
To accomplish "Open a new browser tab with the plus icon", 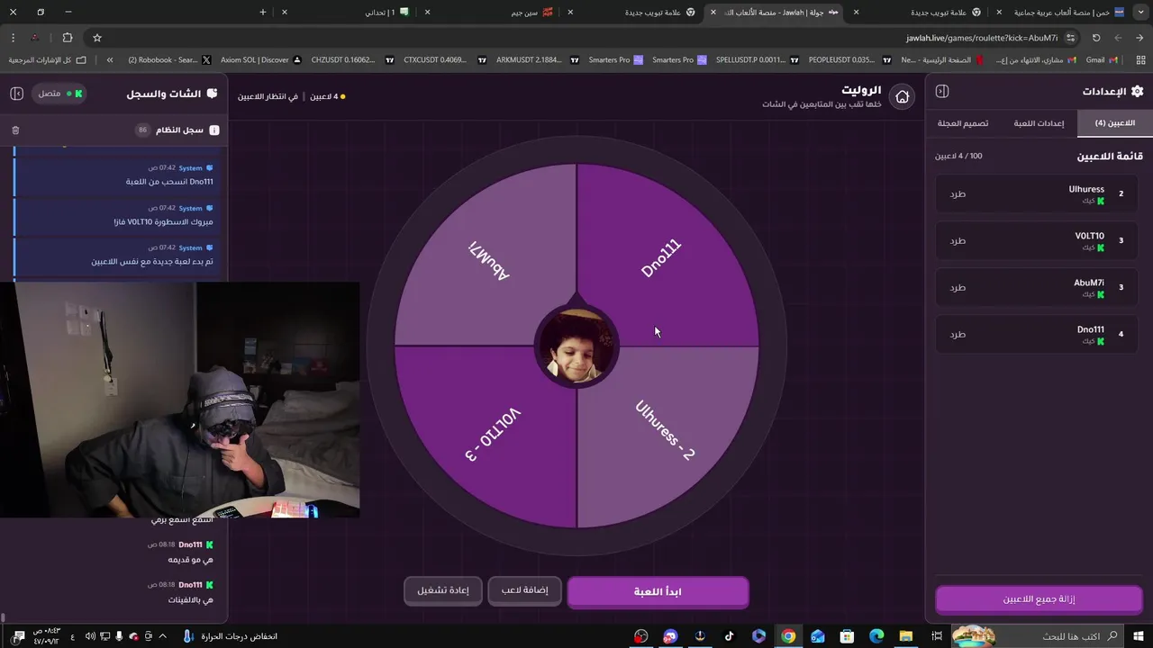I will pos(263,12).
